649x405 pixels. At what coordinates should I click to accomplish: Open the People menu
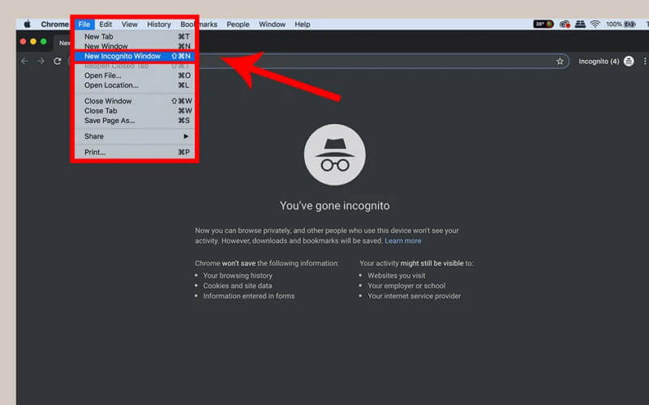click(238, 24)
